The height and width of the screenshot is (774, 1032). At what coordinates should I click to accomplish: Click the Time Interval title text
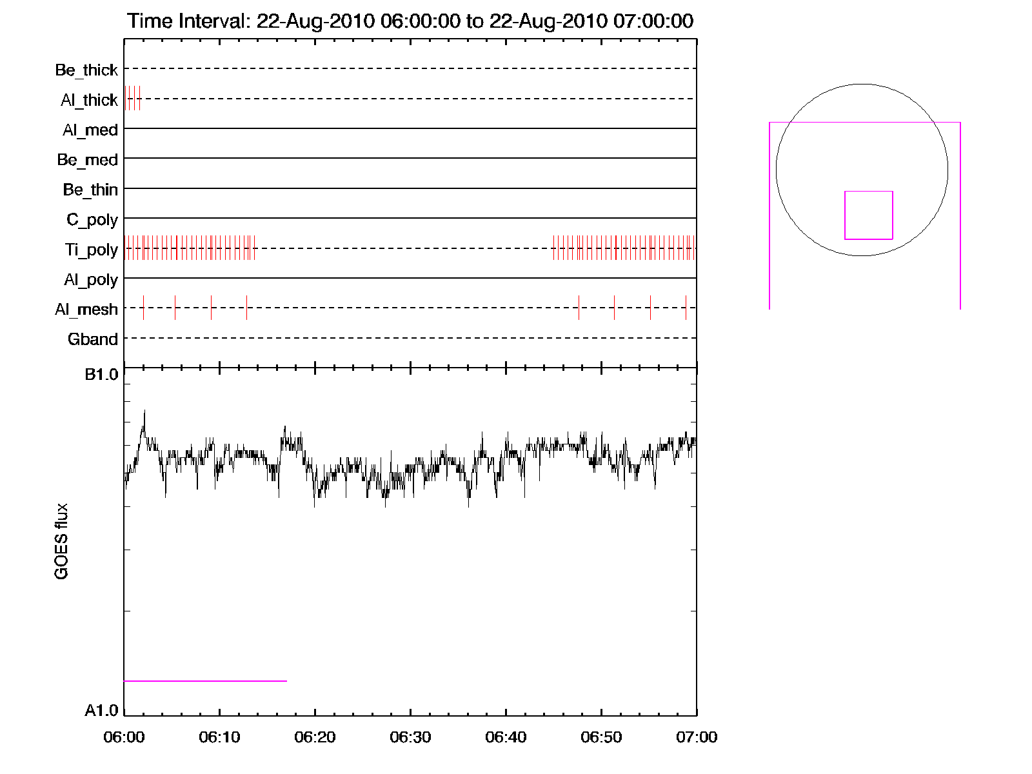click(410, 21)
